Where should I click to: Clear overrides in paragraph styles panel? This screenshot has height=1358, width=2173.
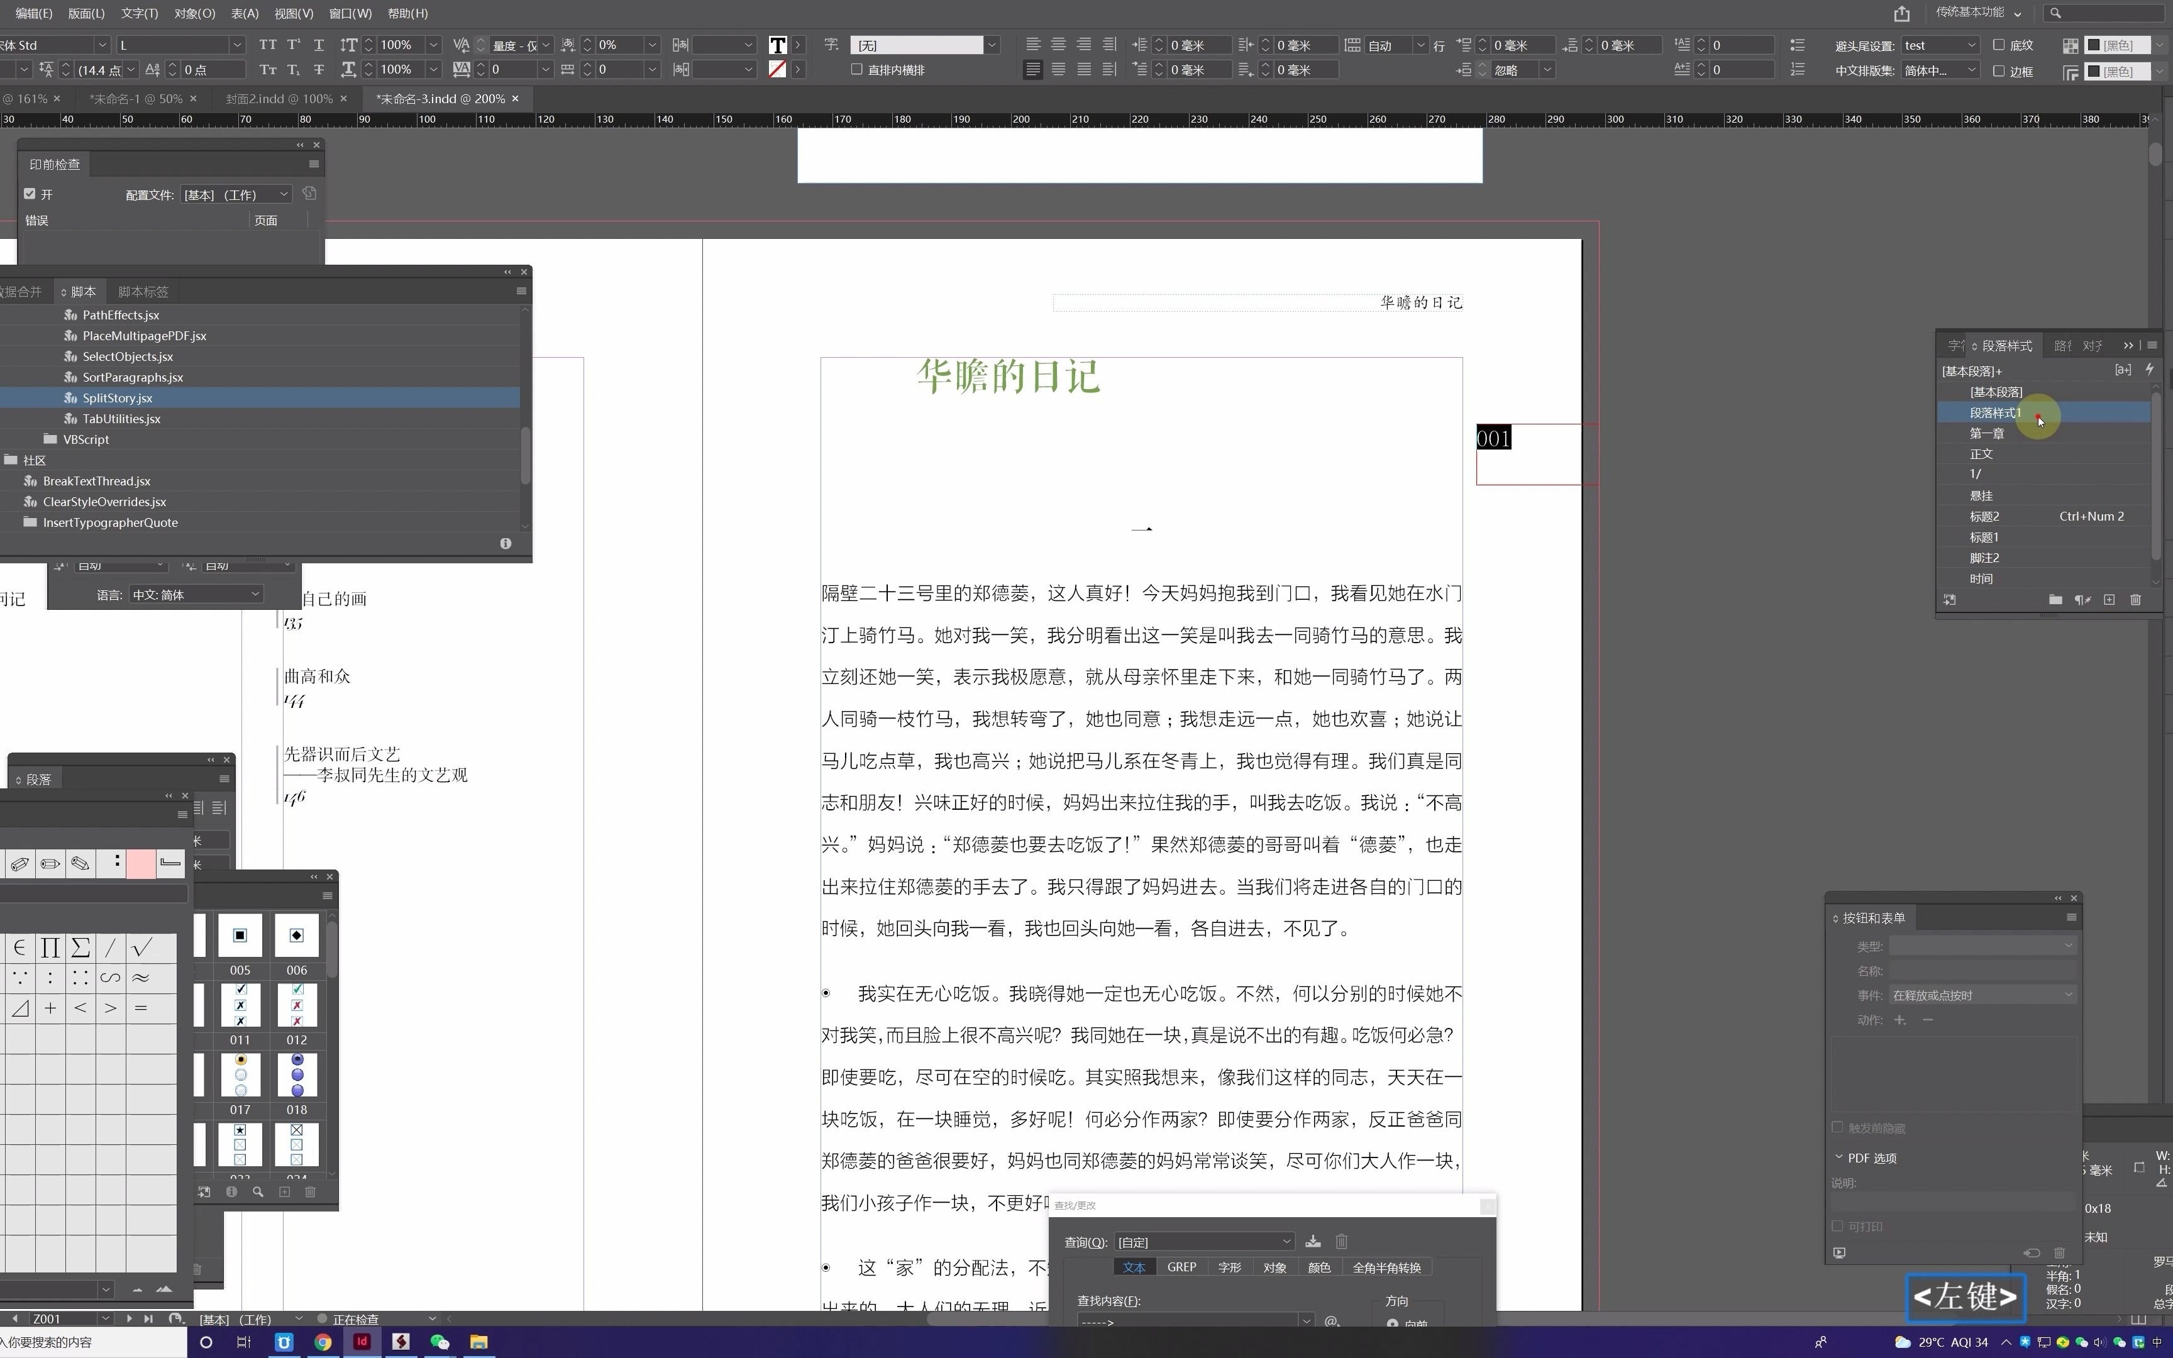click(2082, 600)
